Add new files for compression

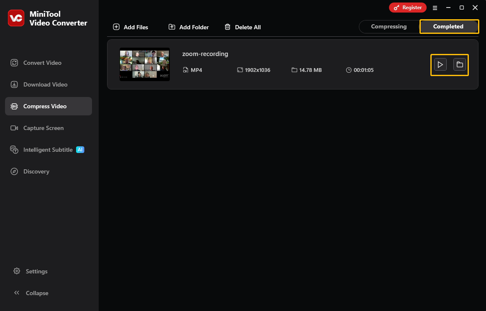130,27
